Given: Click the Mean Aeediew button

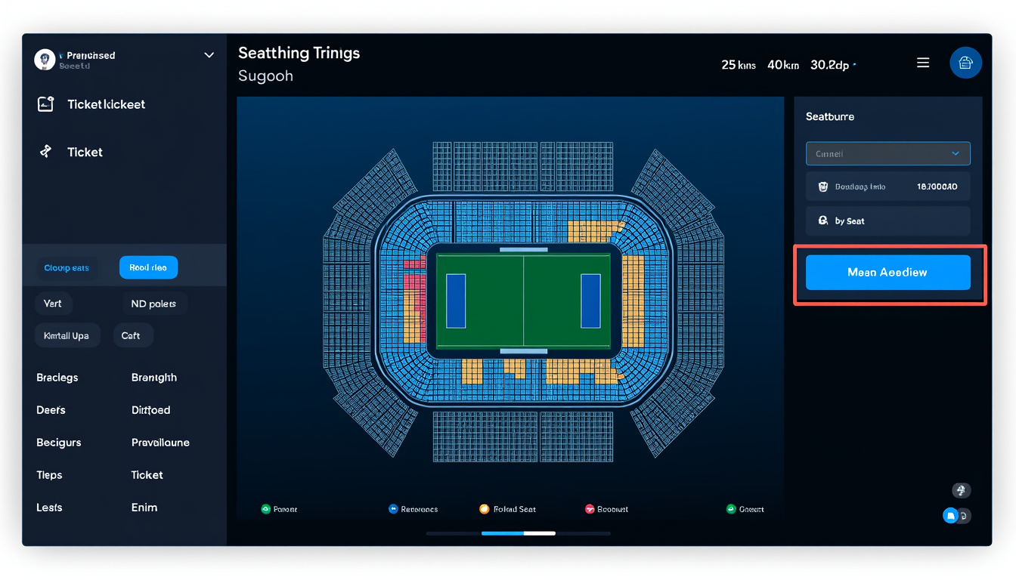Looking at the screenshot, I should pos(887,273).
